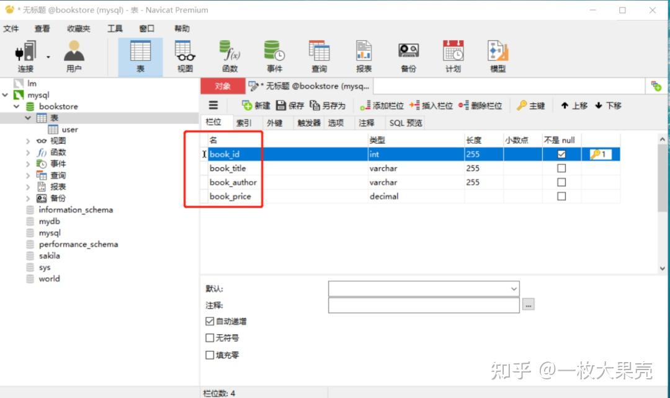The image size is (670, 398).
Task: Switch to the SQL 预览 tab
Action: tap(405, 122)
